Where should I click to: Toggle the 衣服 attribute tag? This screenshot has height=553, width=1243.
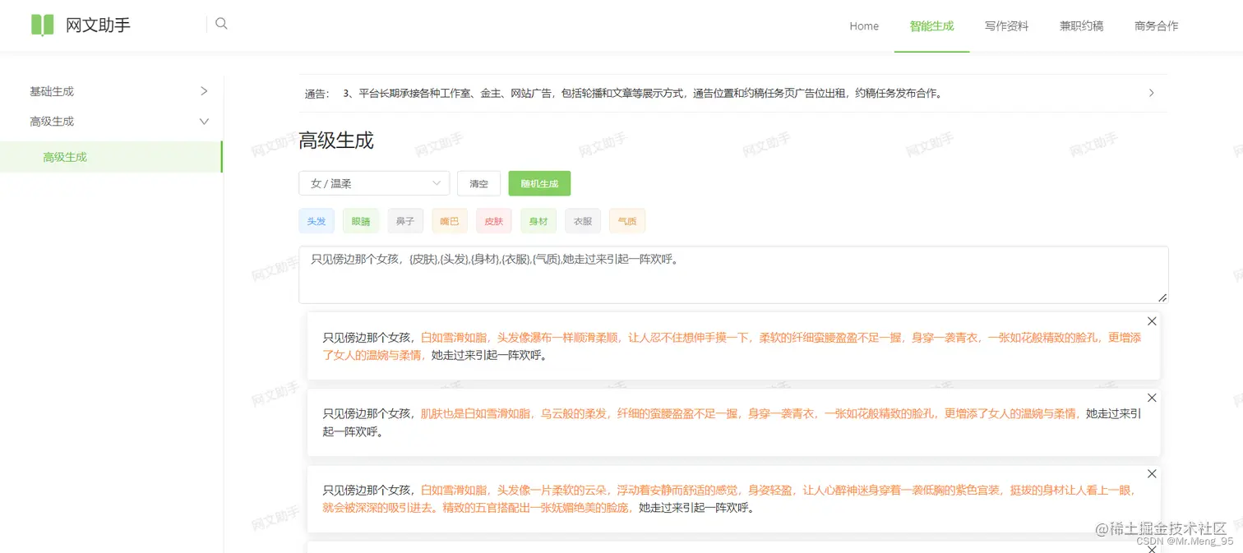(x=582, y=220)
